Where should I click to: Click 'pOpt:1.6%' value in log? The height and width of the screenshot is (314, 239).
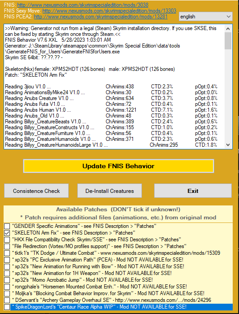coord(206,110)
